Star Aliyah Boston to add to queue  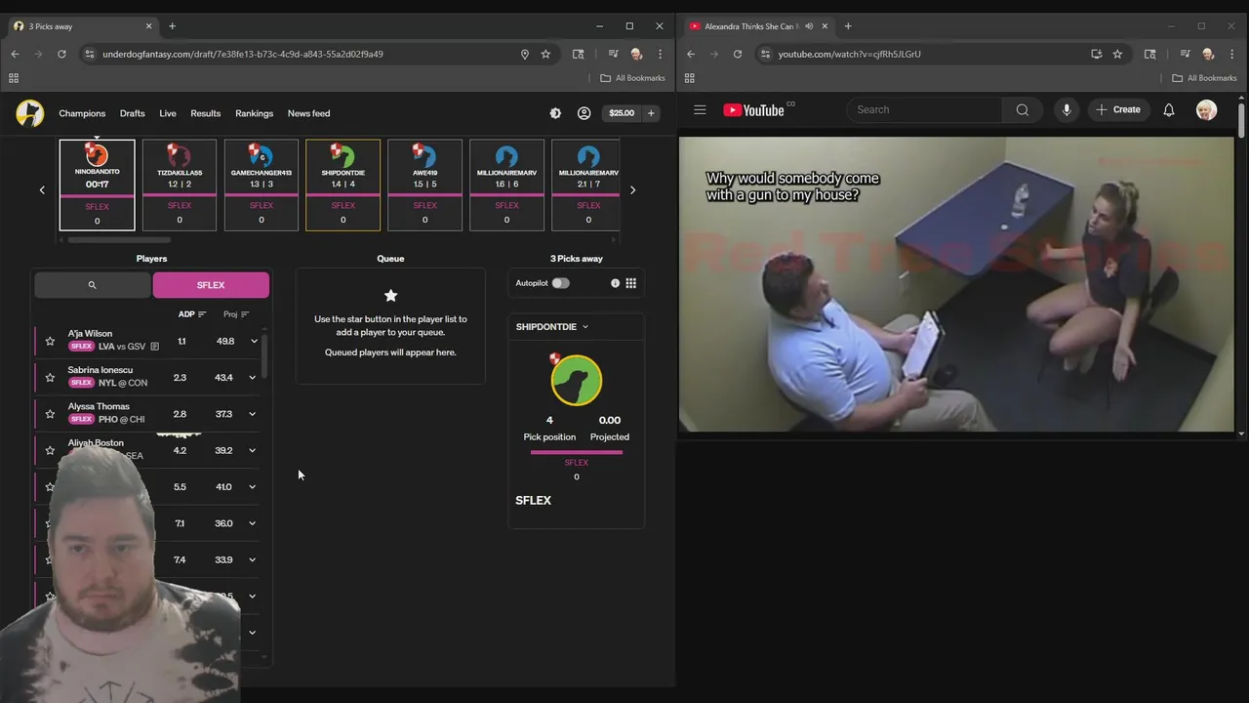click(x=50, y=450)
